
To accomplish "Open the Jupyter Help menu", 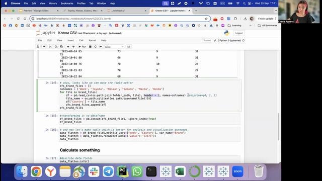I will [104, 40].
